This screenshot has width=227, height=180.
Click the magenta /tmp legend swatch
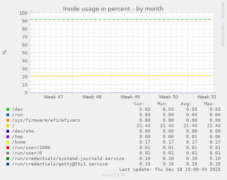[8, 137]
